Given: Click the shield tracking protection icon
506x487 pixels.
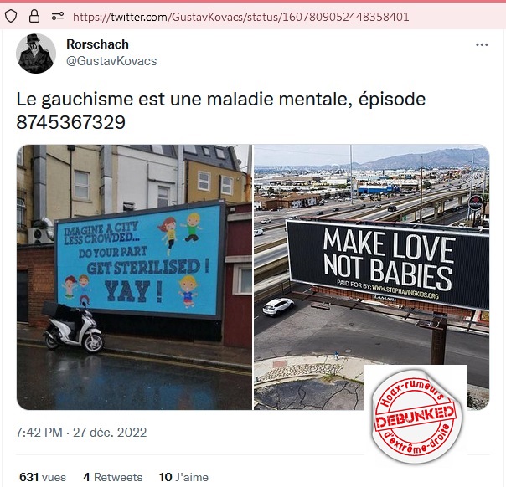Looking at the screenshot, I should pos(11,16).
